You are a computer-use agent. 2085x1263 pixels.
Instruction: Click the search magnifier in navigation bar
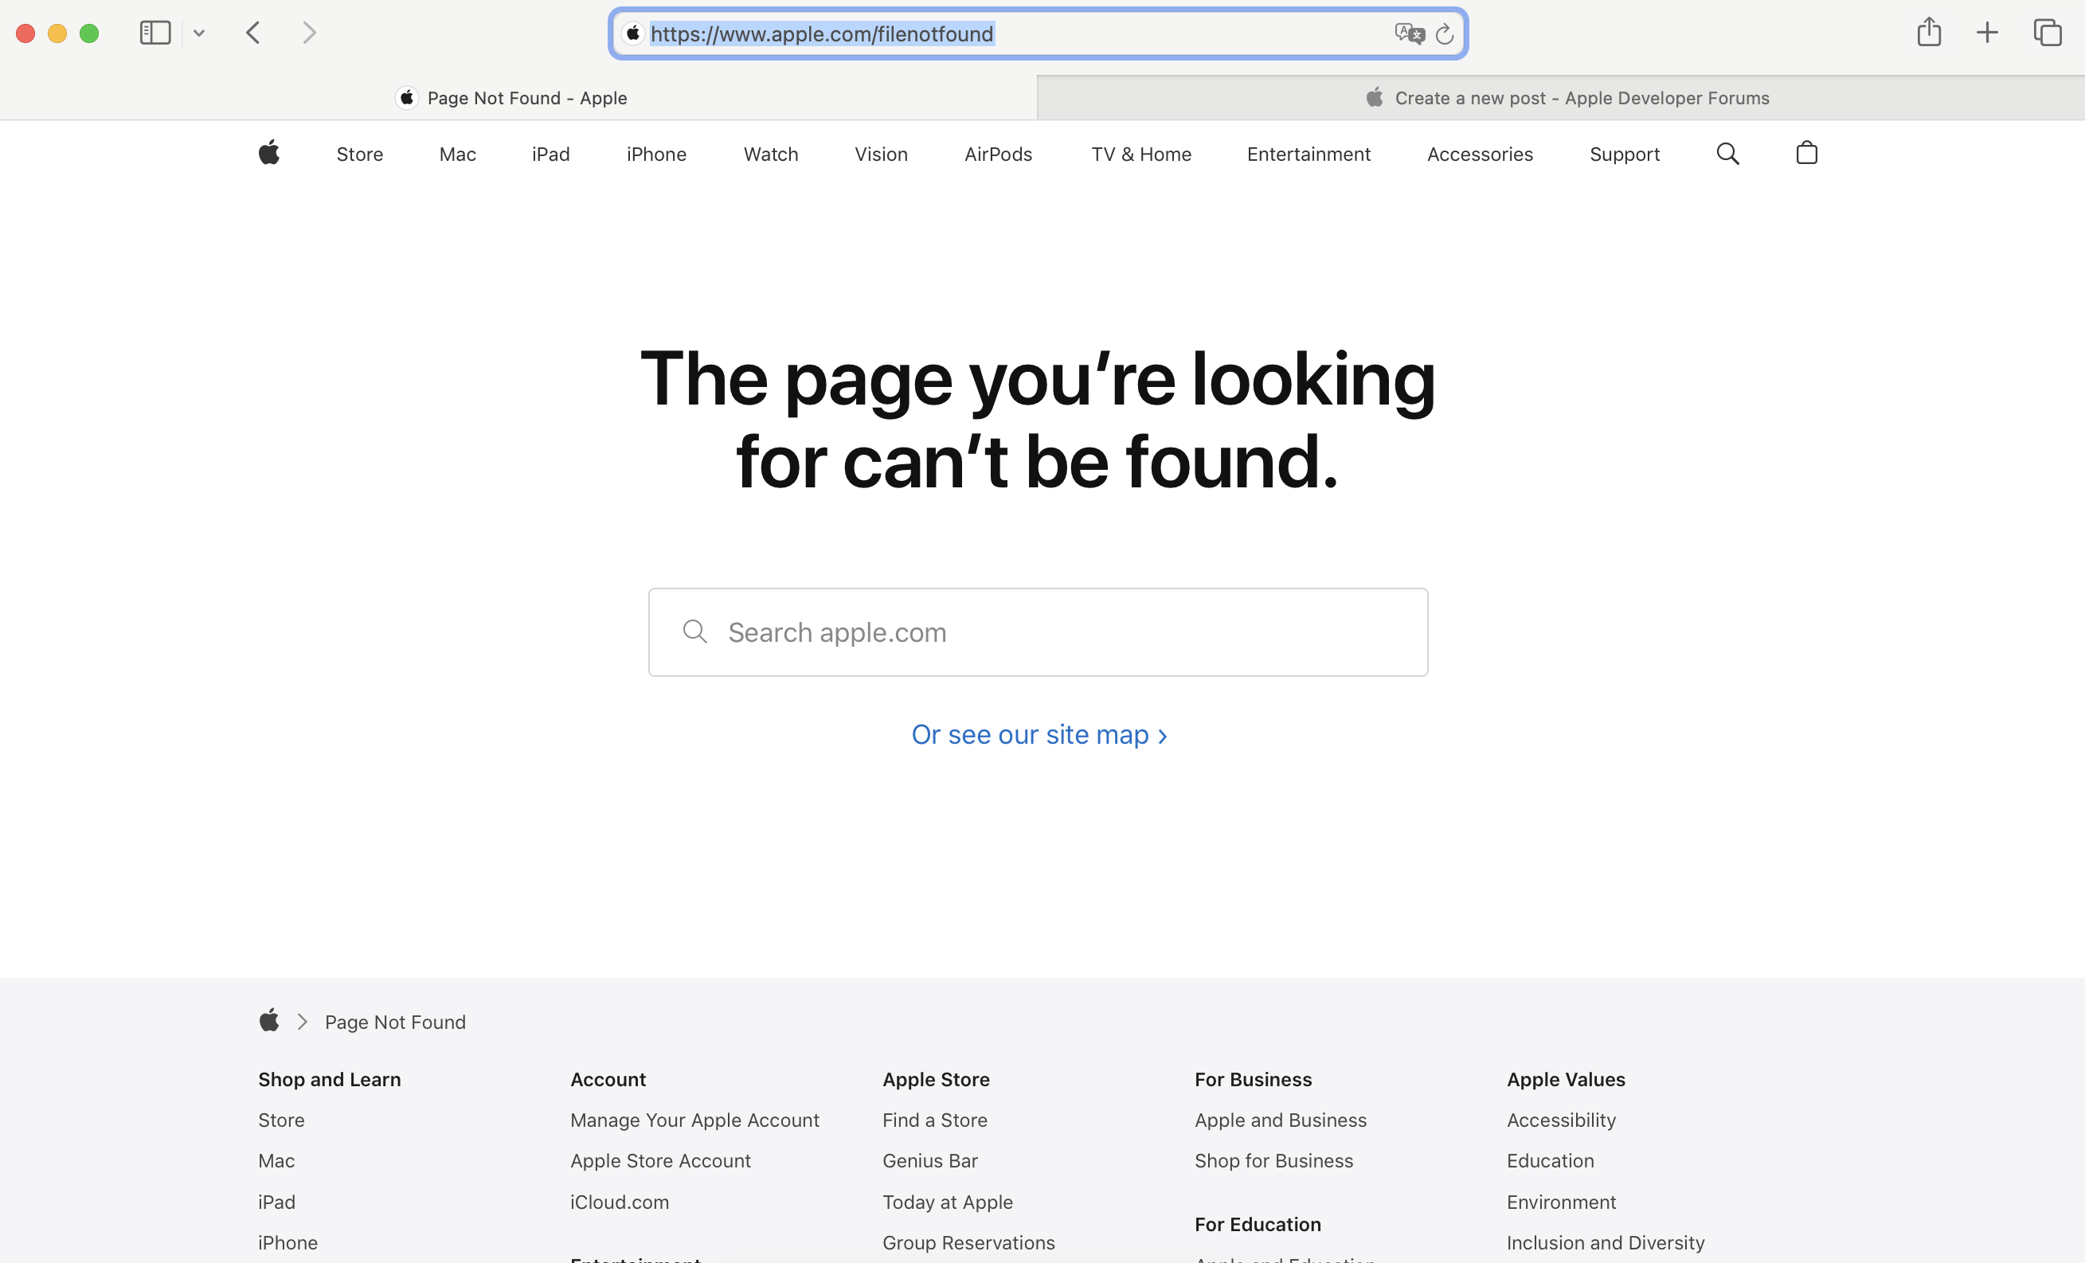pyautogui.click(x=1728, y=153)
